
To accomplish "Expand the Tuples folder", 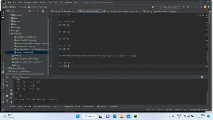I will (x=9, y=30).
